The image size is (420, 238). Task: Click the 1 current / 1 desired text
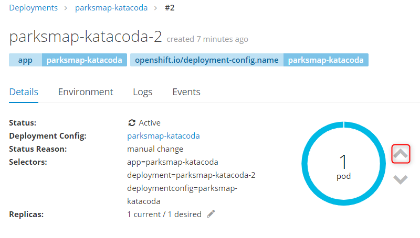(x=164, y=214)
